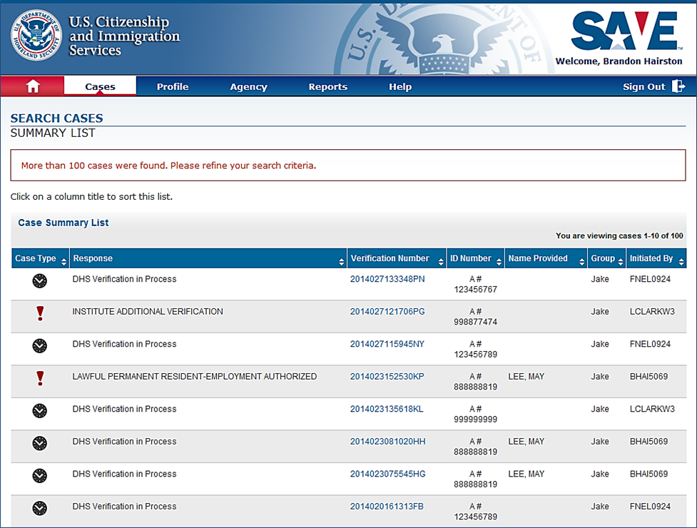Open case 2014023152530KP

pos(387,377)
